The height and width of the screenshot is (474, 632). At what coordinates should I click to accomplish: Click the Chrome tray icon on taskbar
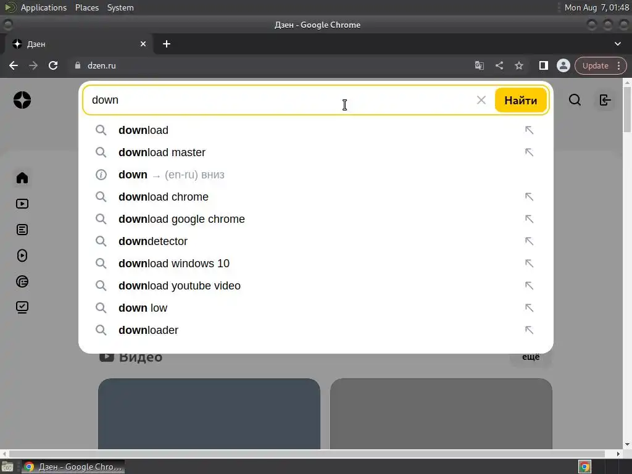coord(585,467)
